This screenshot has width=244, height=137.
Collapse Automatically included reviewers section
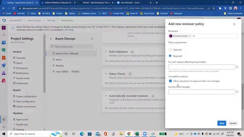coord(106,96)
